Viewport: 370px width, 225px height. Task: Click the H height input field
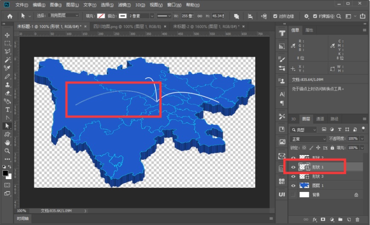click(x=218, y=16)
